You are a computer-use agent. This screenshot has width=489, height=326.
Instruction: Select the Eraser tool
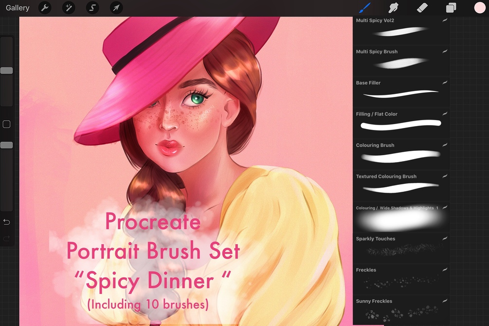click(x=422, y=8)
